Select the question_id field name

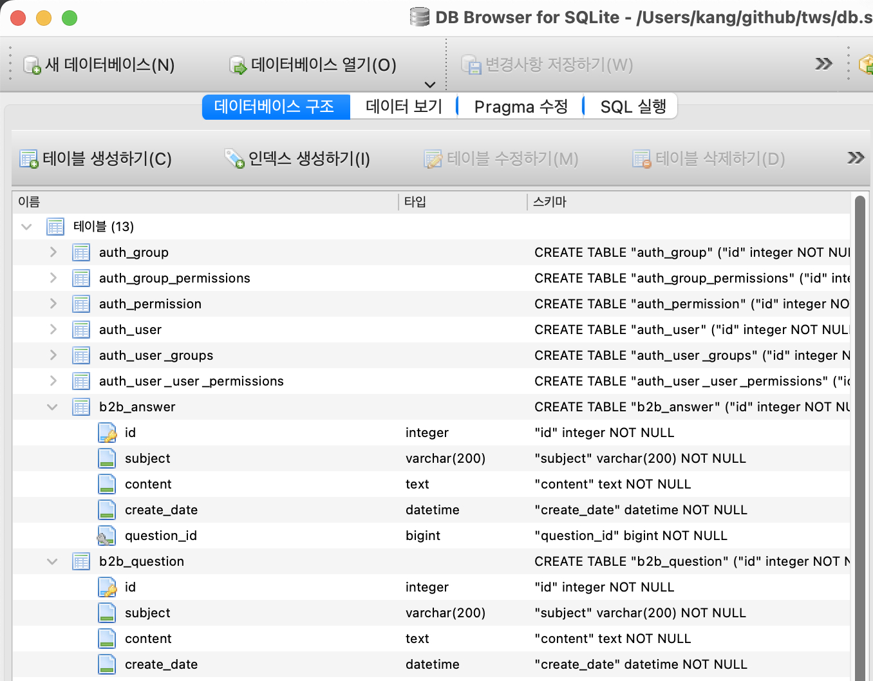161,536
